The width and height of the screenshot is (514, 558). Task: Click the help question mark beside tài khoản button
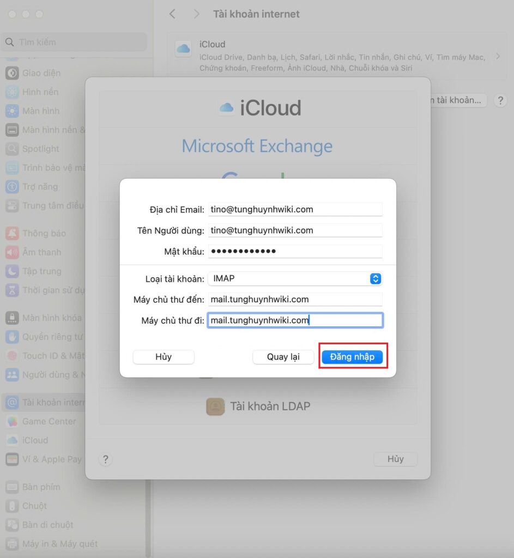[x=500, y=100]
